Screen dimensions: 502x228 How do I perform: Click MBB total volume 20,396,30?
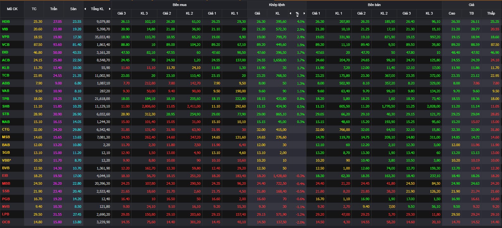click(102, 183)
